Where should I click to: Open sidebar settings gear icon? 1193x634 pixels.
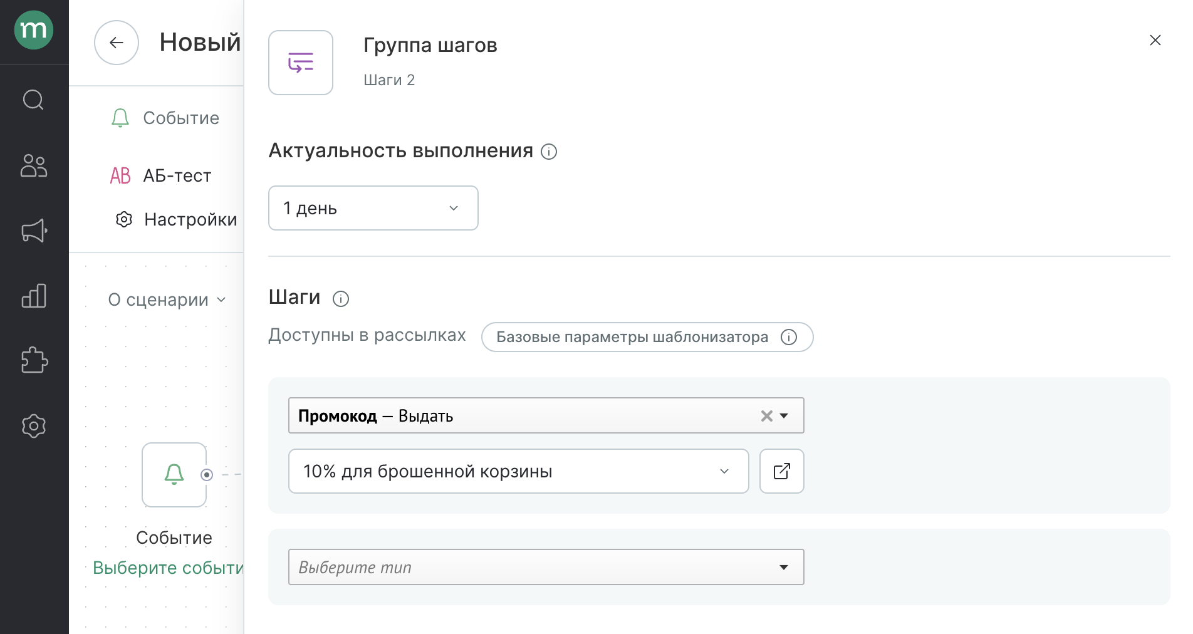point(34,426)
